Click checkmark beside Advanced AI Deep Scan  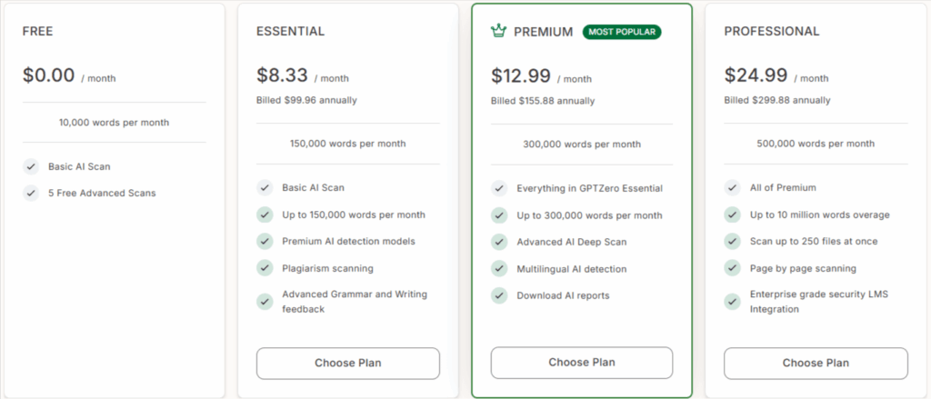click(499, 242)
